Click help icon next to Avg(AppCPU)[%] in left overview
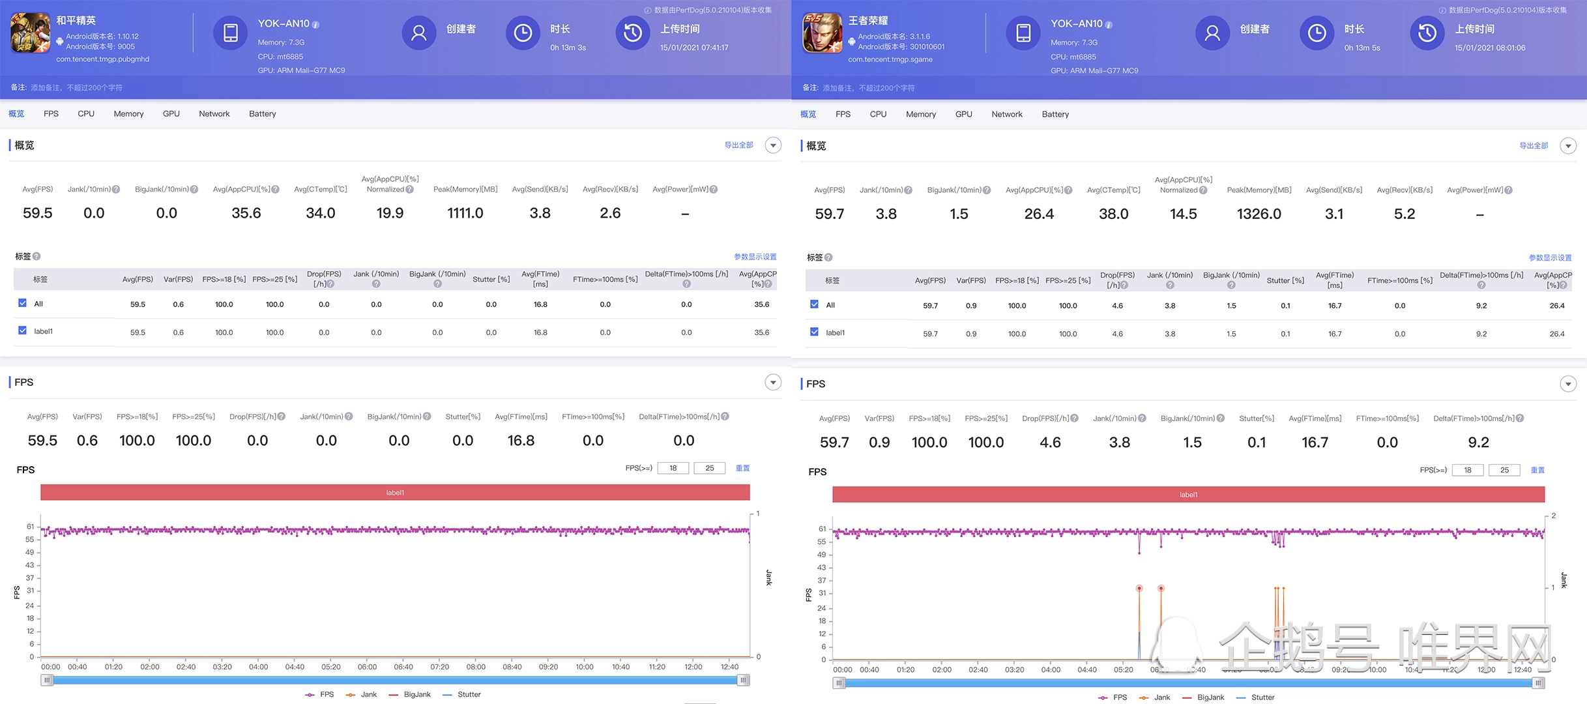This screenshot has height=704, width=1587. (x=276, y=189)
